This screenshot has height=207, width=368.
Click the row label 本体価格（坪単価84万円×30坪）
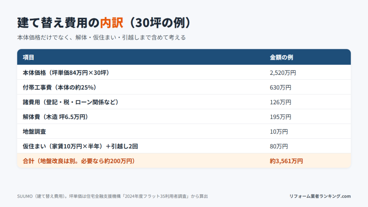tap(66, 73)
